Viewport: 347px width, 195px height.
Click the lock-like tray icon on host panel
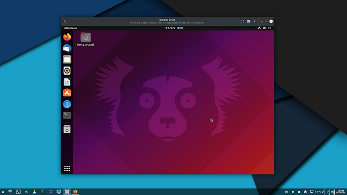tap(305, 192)
